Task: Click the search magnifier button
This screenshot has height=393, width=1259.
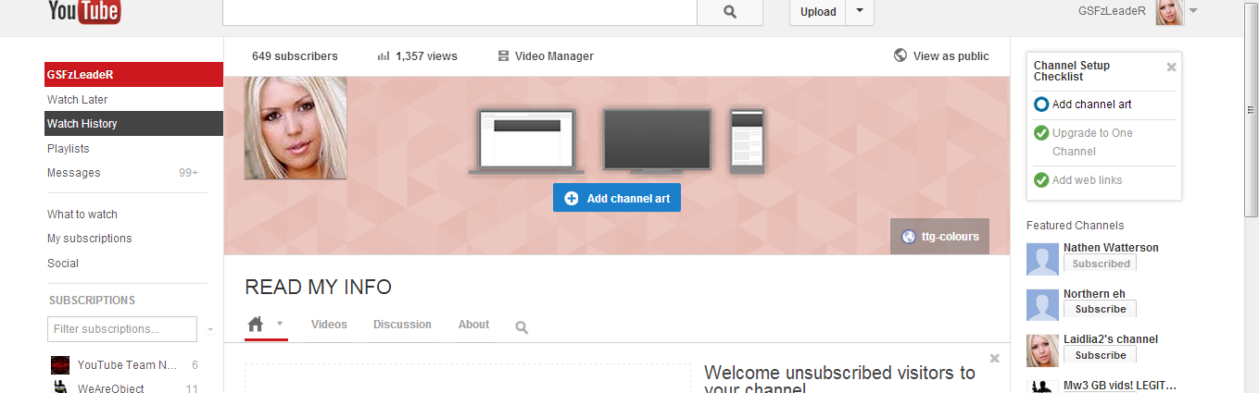Action: 730,12
